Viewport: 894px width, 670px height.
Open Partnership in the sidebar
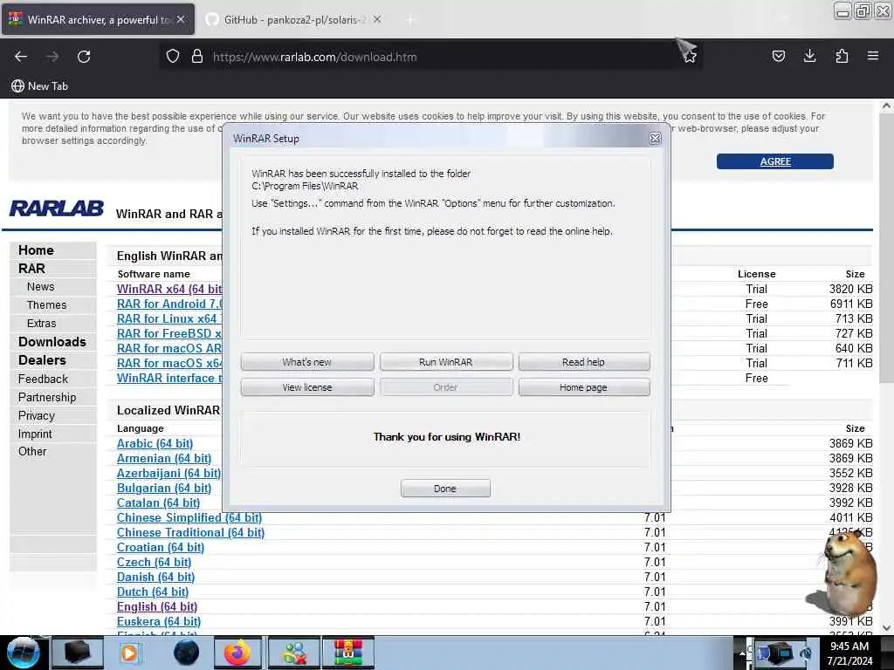[47, 397]
